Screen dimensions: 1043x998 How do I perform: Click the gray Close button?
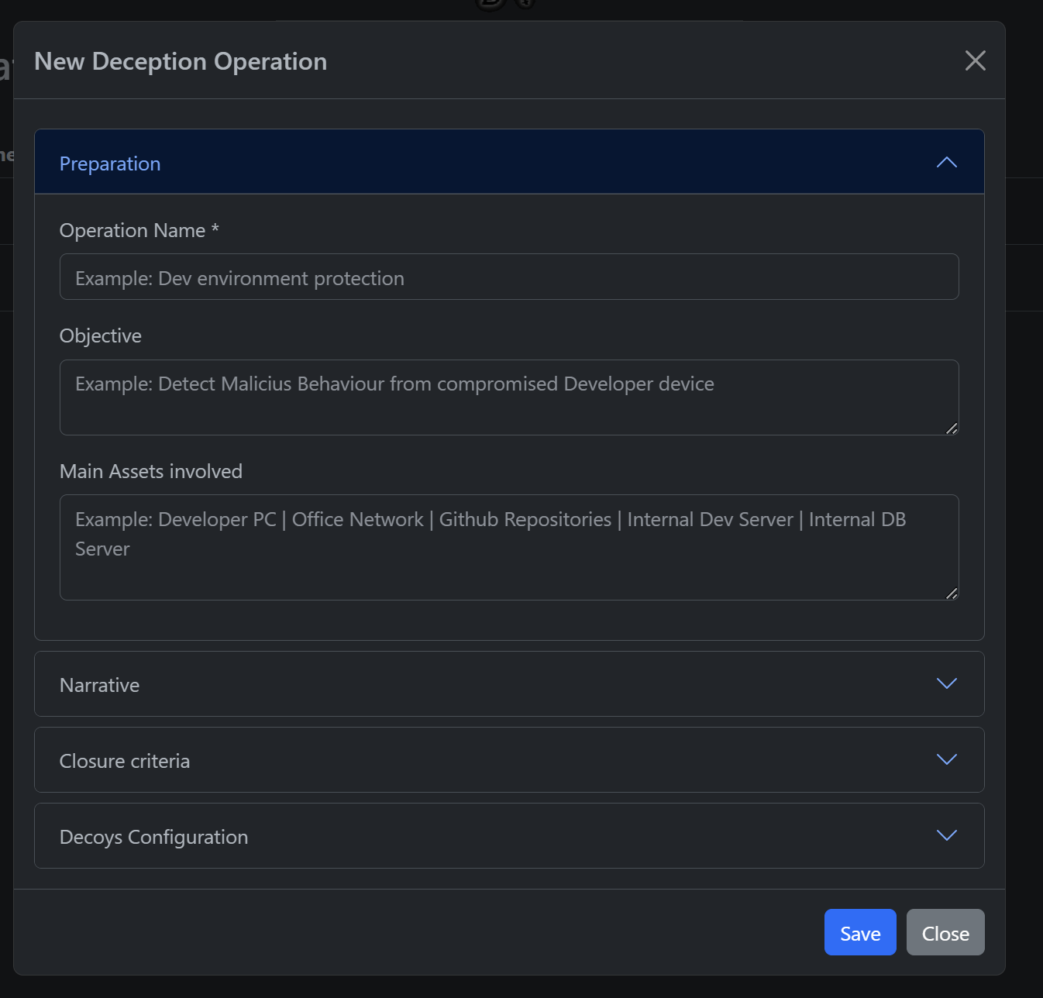tap(945, 932)
